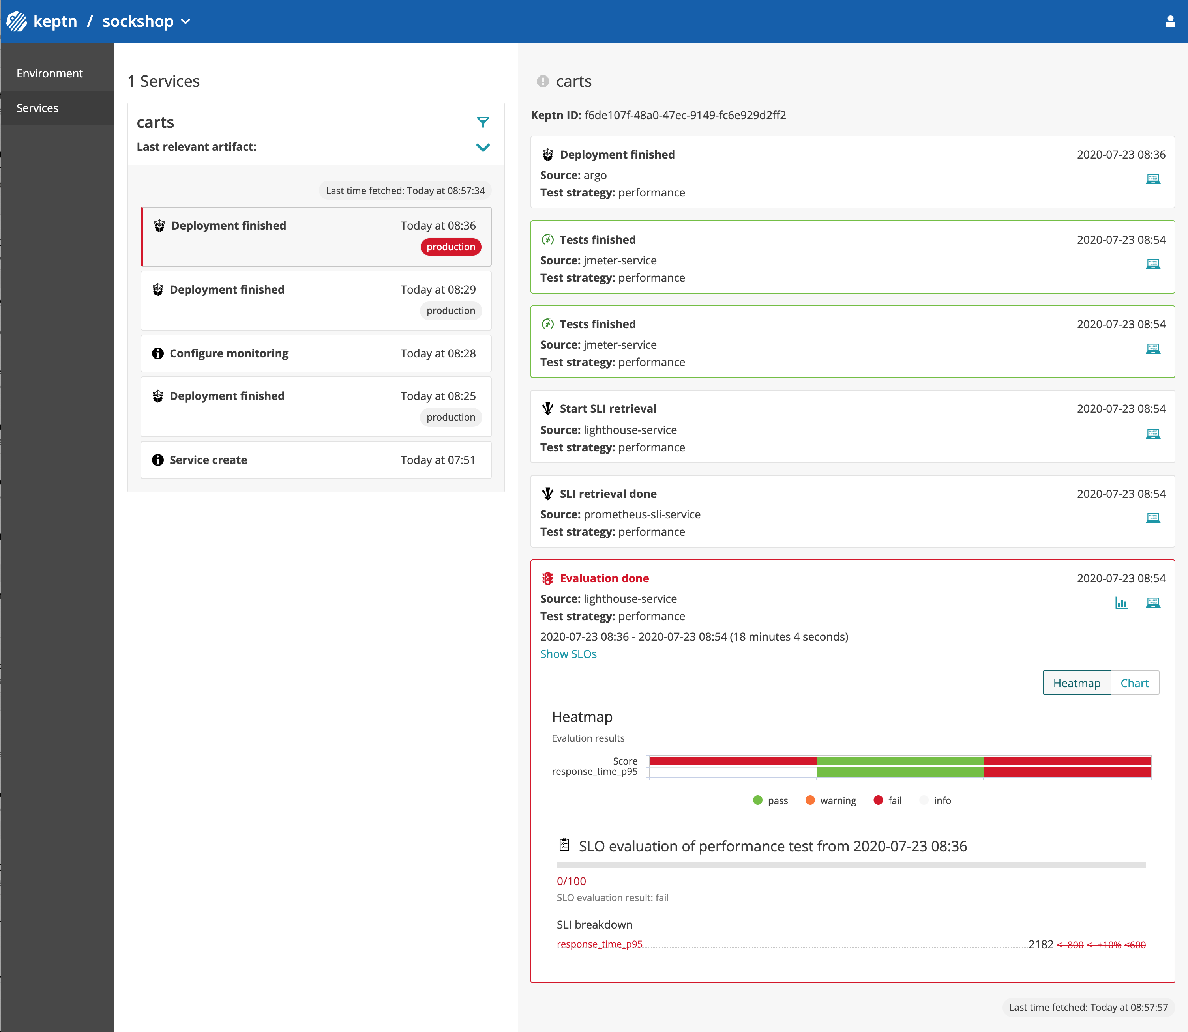Viewport: 1188px width, 1032px height.
Task: Select Deployment finished event at 08:25
Action: tap(316, 407)
